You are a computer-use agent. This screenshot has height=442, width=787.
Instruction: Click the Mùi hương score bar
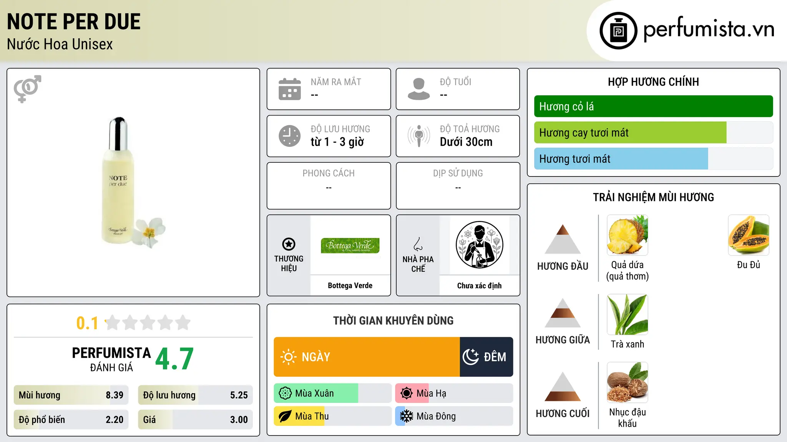71,395
